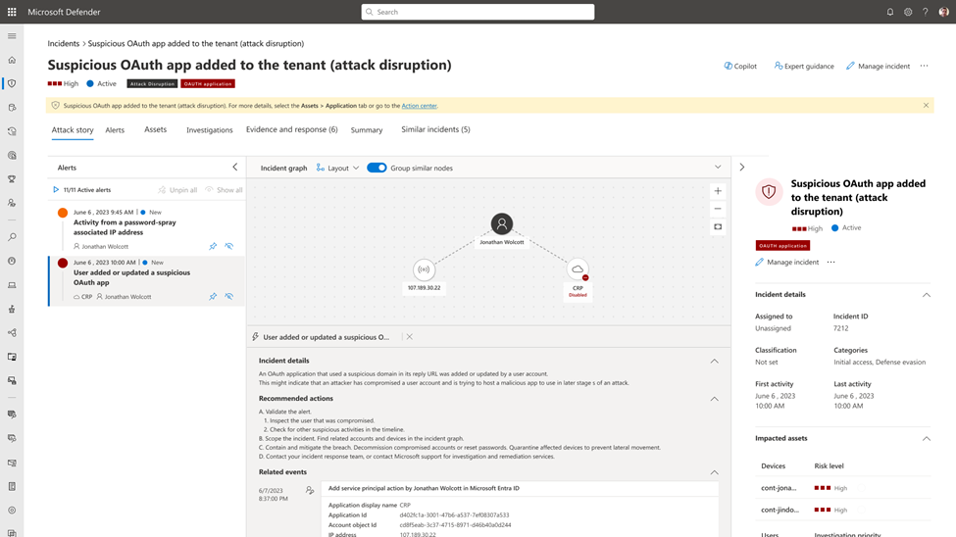956x537 pixels.
Task: Collapse Related events section
Action: click(x=714, y=472)
